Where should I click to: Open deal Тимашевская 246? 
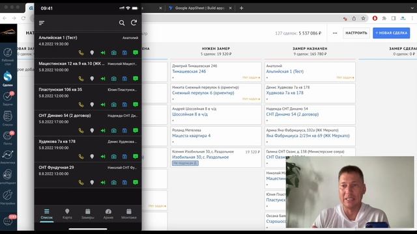pos(189,71)
